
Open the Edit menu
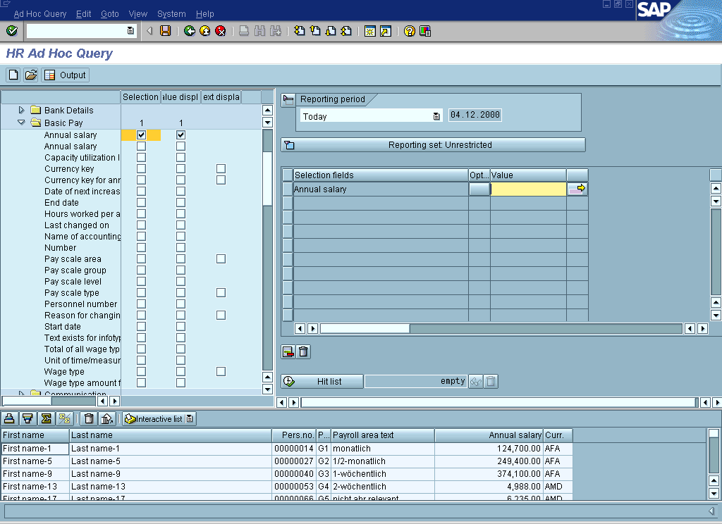tap(83, 14)
